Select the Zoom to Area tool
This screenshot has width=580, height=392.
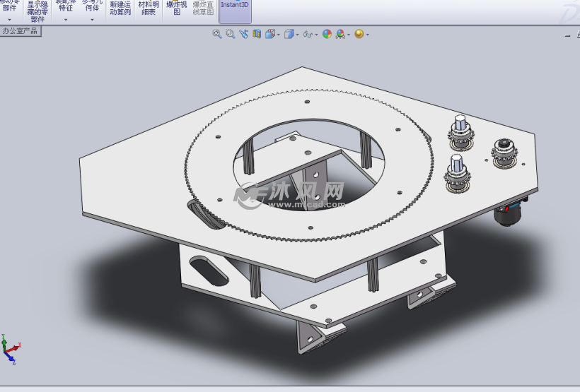[230, 34]
